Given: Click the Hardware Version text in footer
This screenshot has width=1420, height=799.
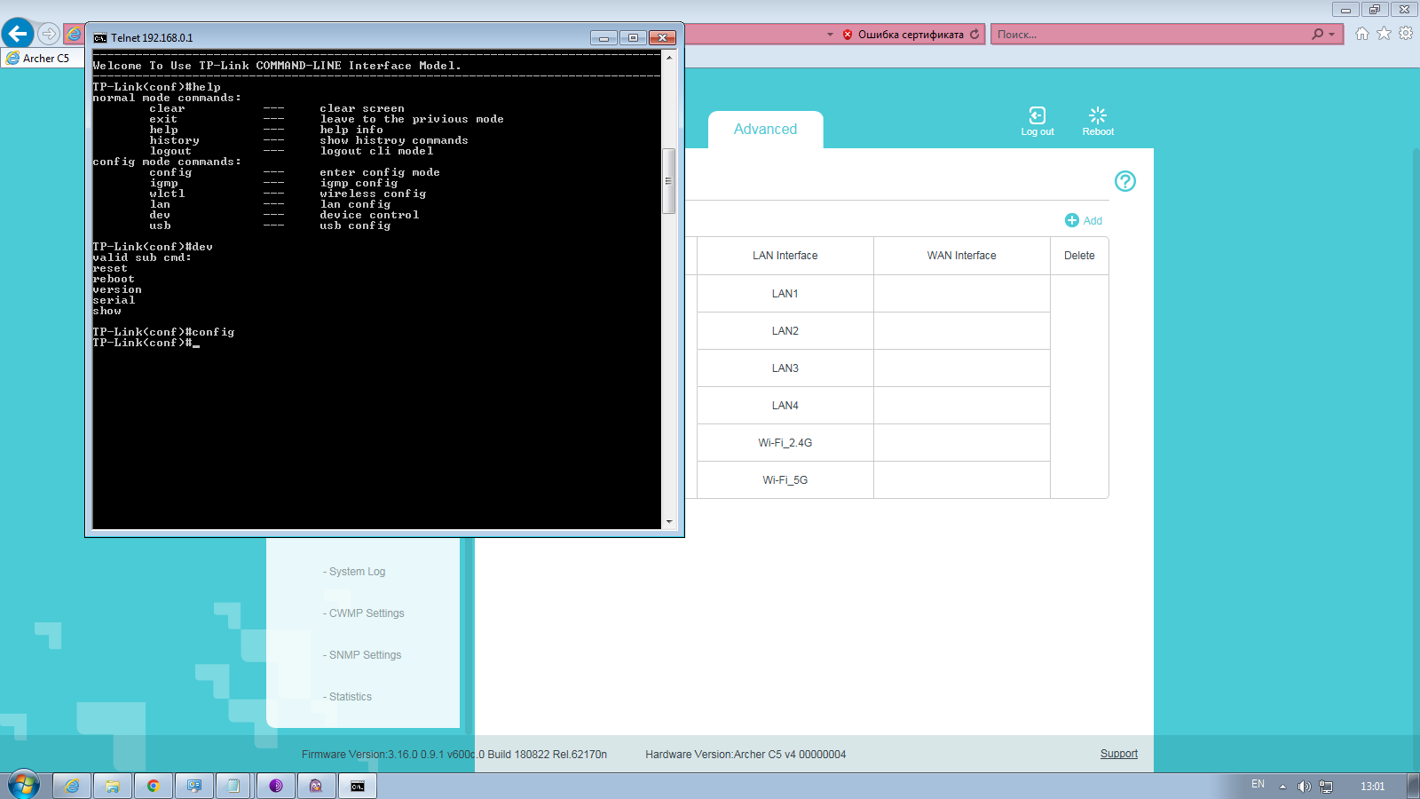Looking at the screenshot, I should (745, 755).
